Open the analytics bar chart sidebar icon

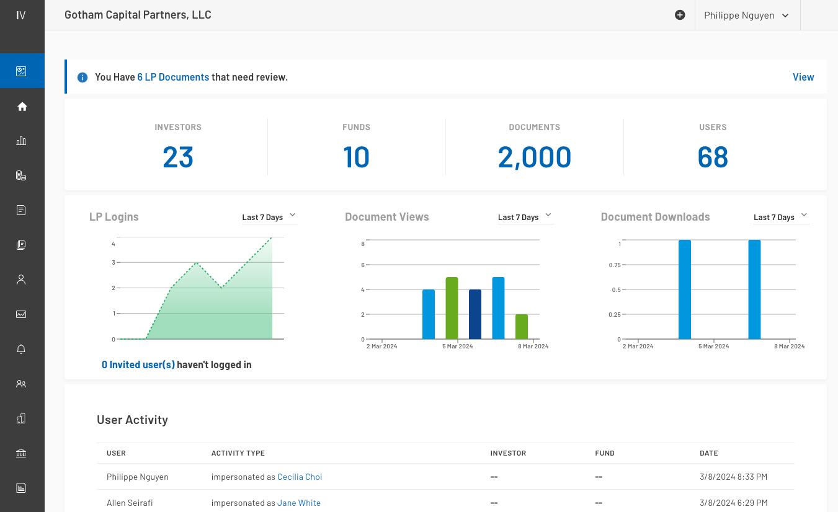pyautogui.click(x=22, y=141)
